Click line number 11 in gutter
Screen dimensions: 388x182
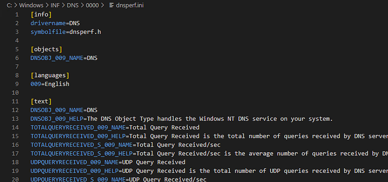15,101
